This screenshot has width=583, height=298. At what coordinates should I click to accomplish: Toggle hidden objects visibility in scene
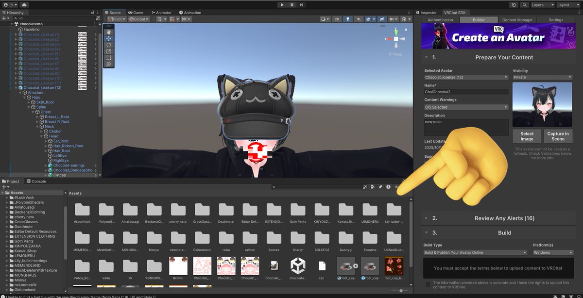click(381, 19)
